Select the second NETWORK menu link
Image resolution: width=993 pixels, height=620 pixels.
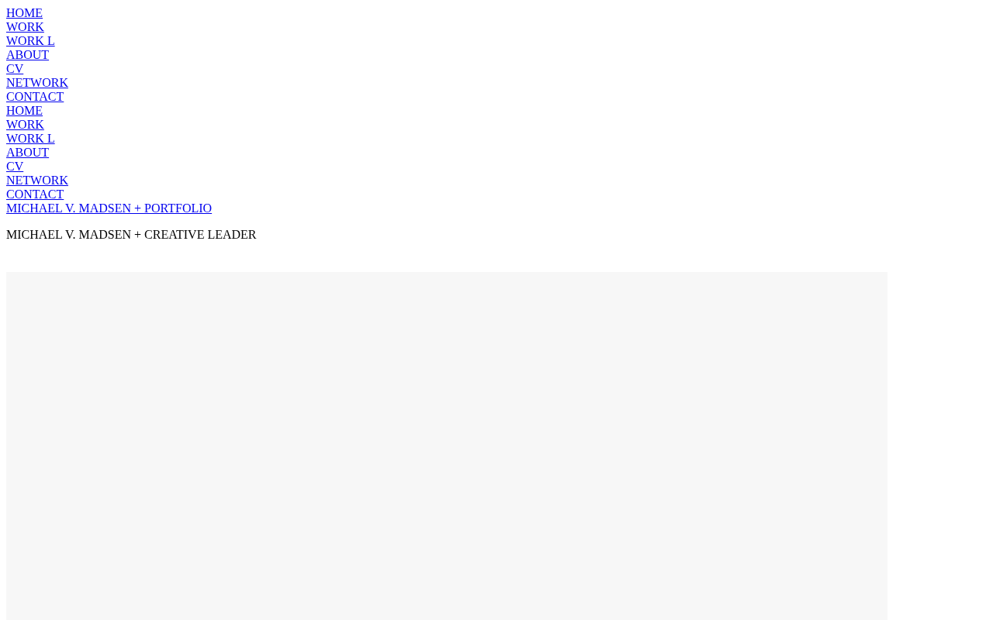37,181
